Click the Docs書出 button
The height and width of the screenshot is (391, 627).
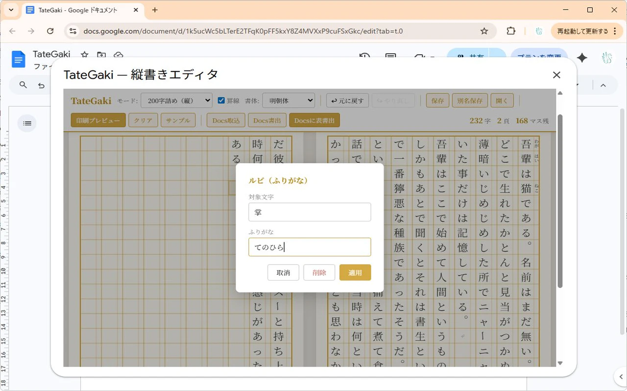tap(267, 120)
